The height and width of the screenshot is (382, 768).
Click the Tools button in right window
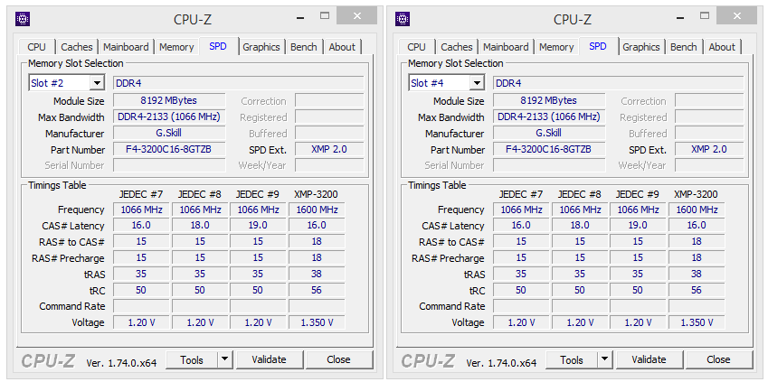click(572, 359)
